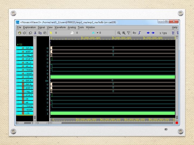Screen dimensions: 194x145
Task: Open the delta time dropdown arrow
Action: (98, 33)
